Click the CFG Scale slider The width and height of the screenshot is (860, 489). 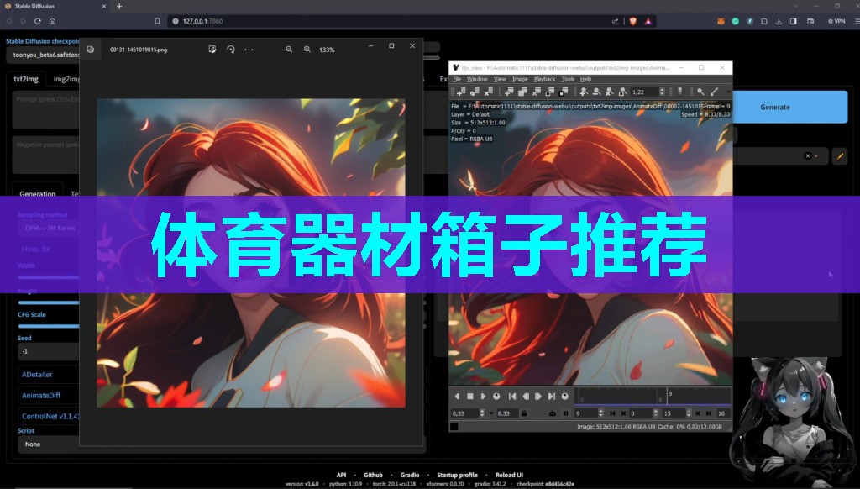pyautogui.click(x=48, y=326)
